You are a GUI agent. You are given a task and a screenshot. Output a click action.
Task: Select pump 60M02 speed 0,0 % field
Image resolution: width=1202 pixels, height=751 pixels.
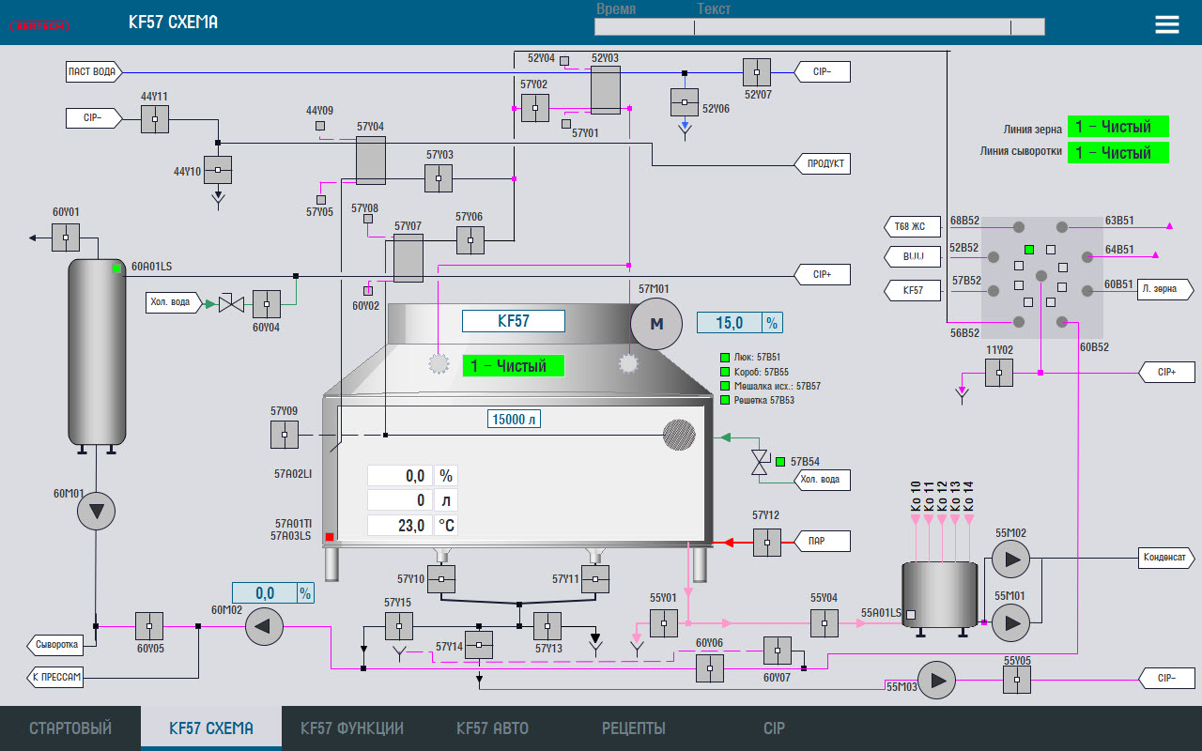264,593
